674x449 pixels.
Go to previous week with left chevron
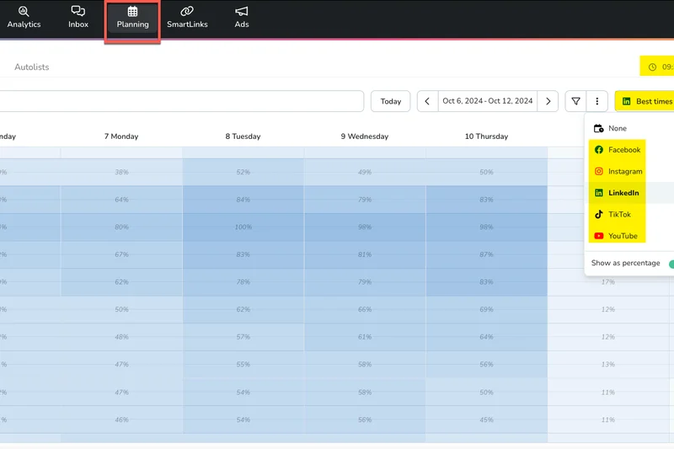point(427,101)
